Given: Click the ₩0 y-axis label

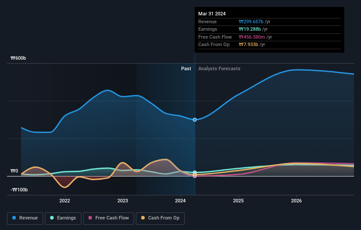Looking at the screenshot, I should (x=14, y=171).
